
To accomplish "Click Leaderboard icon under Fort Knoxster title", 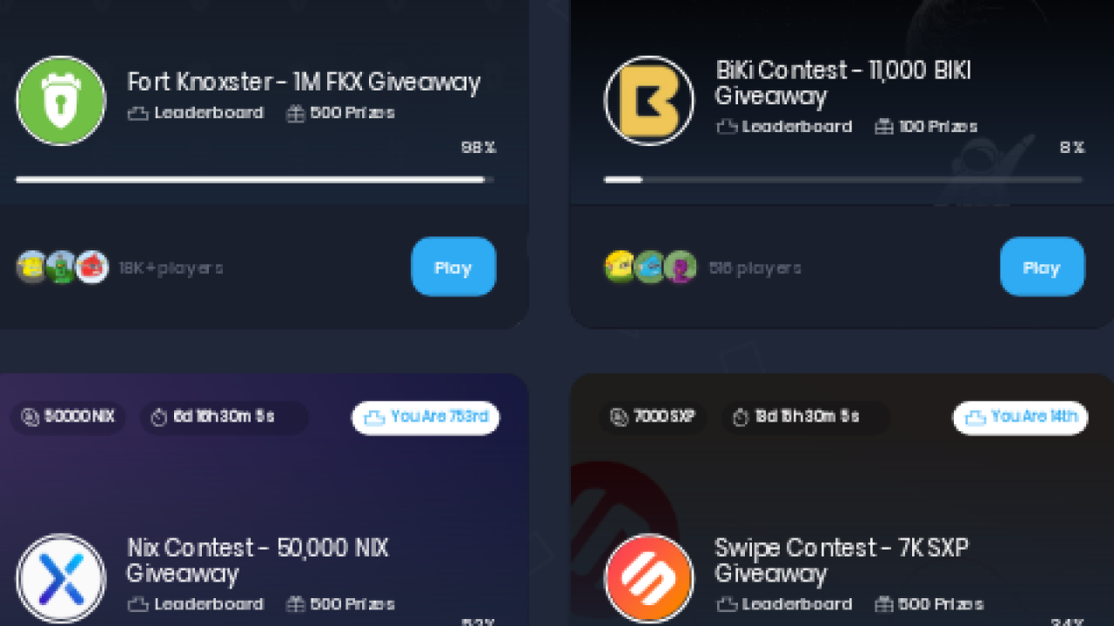I will coord(138,113).
